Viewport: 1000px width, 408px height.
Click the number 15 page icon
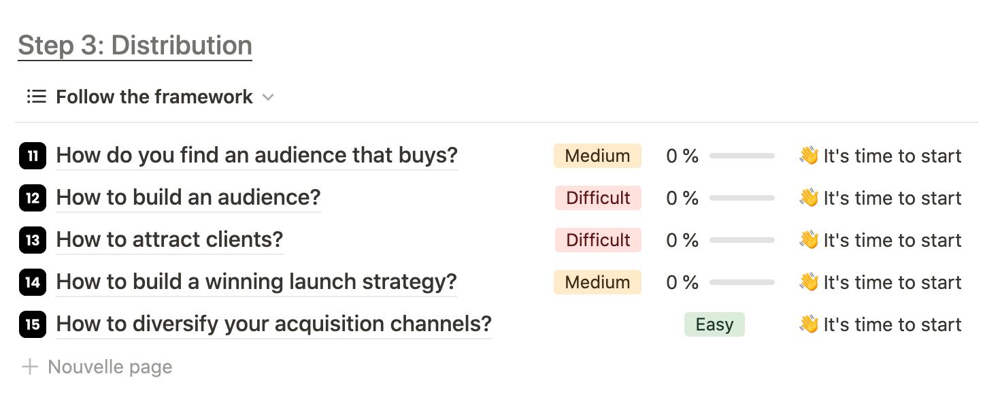33,324
